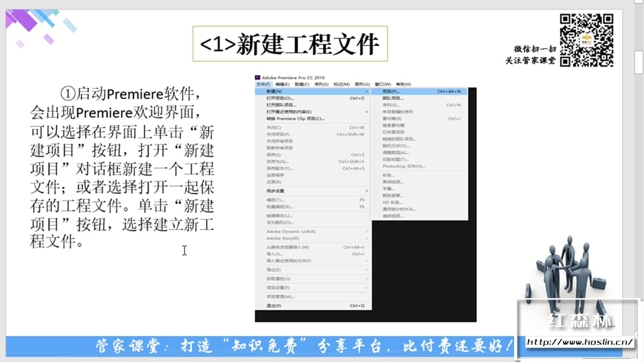Choose 打开团队项目... in File menu
This screenshot has width=644, height=362.
click(x=313, y=105)
